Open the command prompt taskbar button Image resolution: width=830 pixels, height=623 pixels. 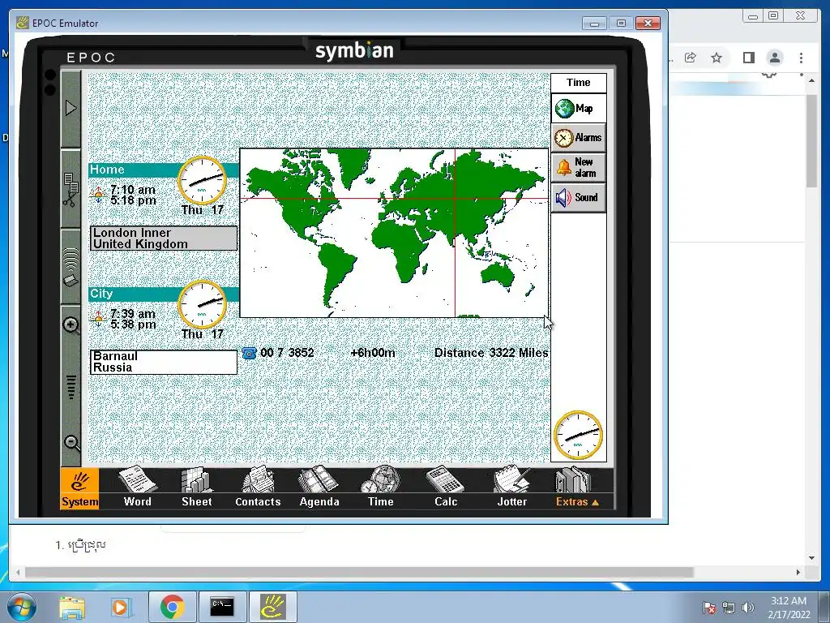point(222,607)
